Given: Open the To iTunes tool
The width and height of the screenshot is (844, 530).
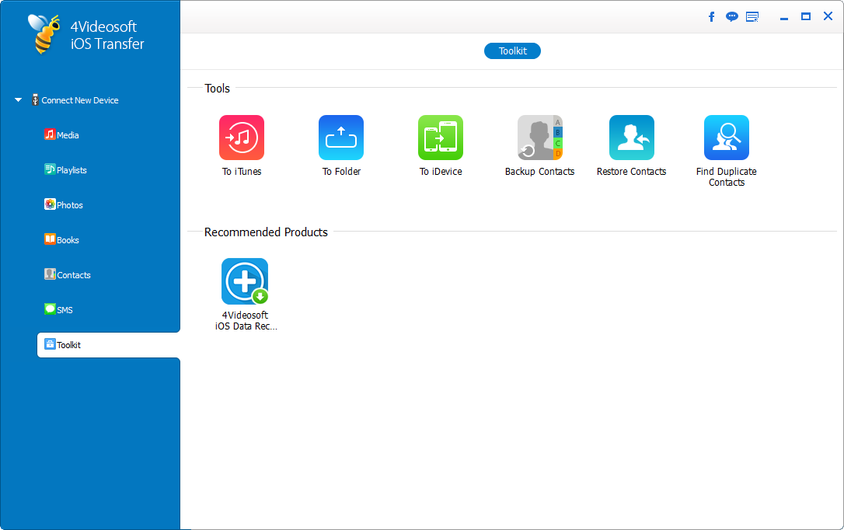Looking at the screenshot, I should point(242,138).
